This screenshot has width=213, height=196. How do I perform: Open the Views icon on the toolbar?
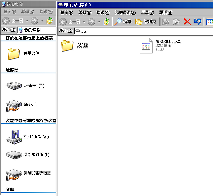pos(209,22)
